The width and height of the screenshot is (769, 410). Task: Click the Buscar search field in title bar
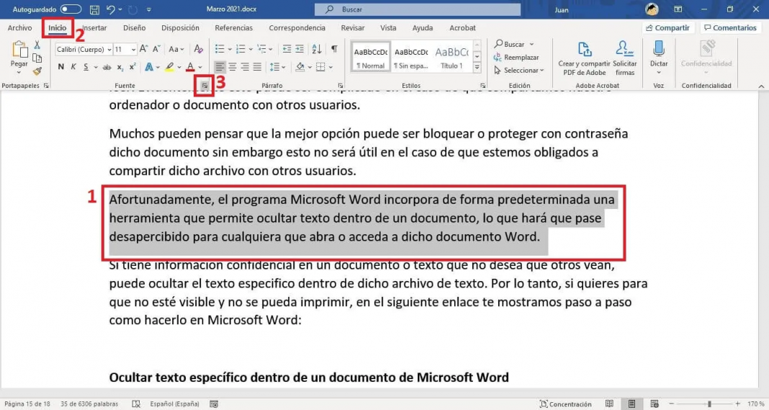tap(418, 9)
